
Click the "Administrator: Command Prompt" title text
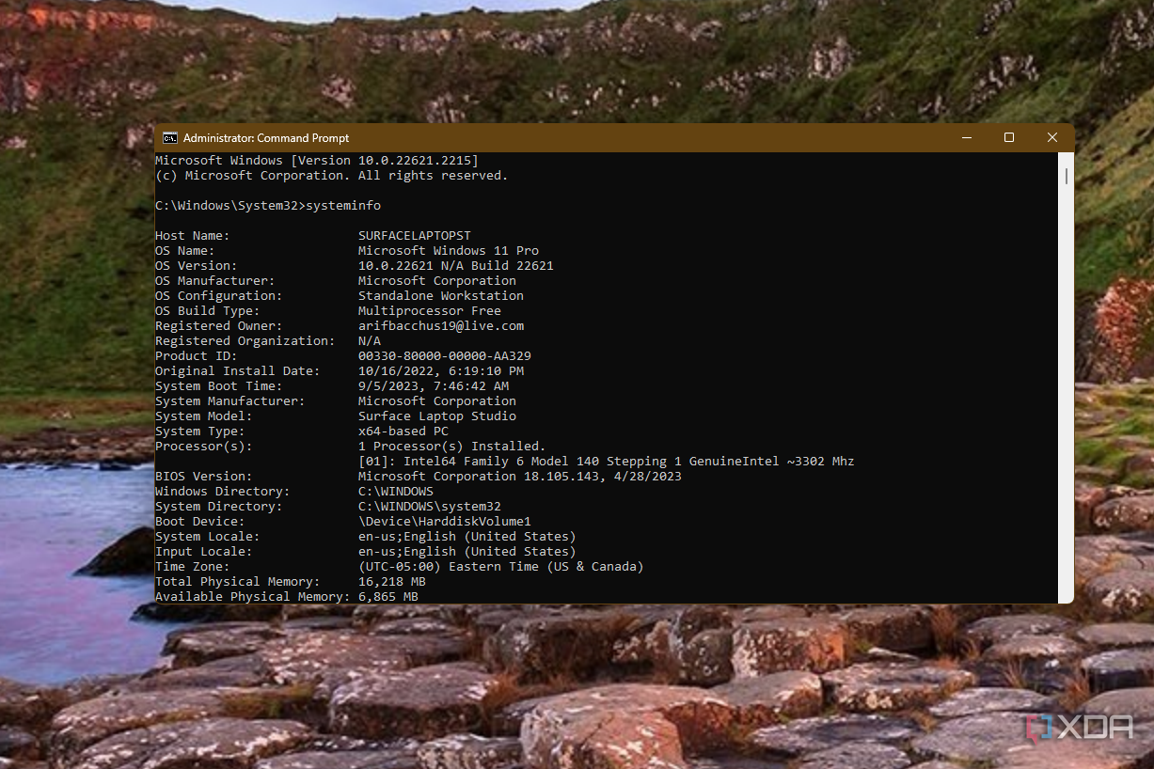[266, 138]
